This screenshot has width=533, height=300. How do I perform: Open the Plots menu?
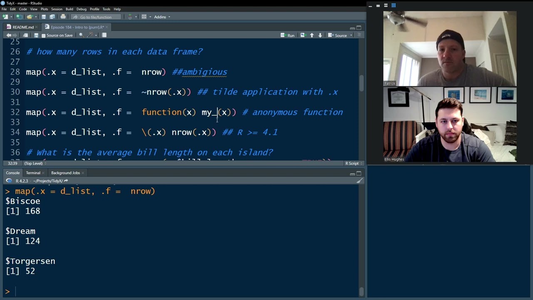tap(44, 9)
